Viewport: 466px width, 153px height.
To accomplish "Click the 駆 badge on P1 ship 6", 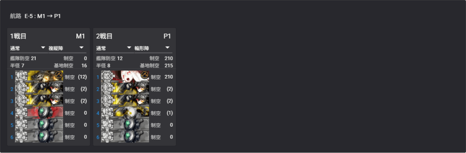I will click(x=106, y=137).
